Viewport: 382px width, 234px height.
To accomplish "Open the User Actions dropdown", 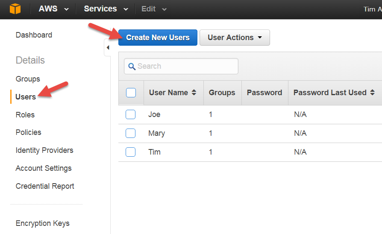I will [235, 38].
